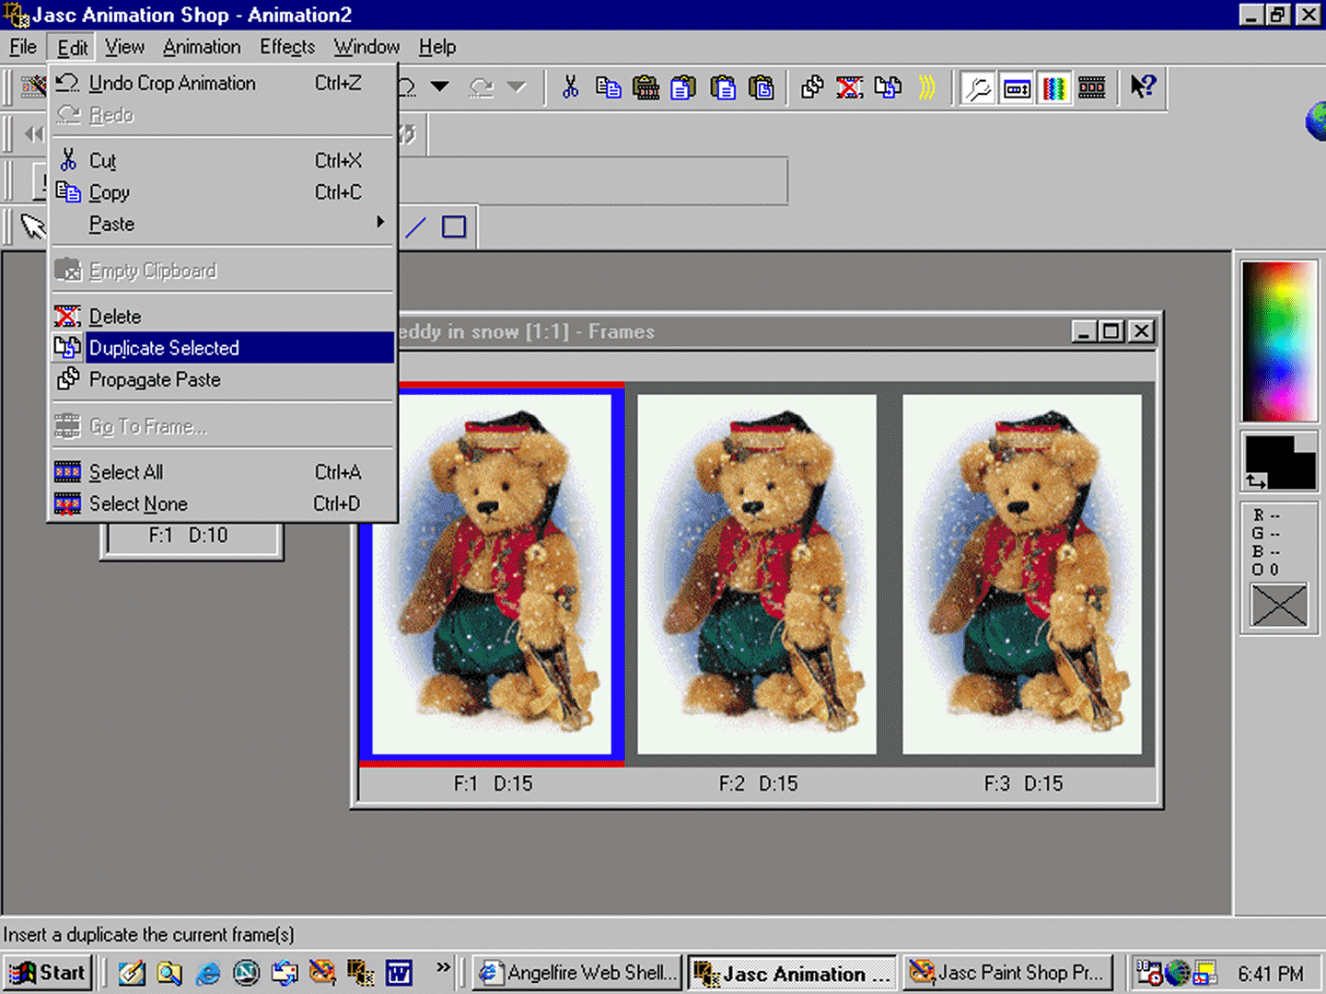Click the Windows Start button
This screenshot has width=1326, height=994.
click(49, 973)
